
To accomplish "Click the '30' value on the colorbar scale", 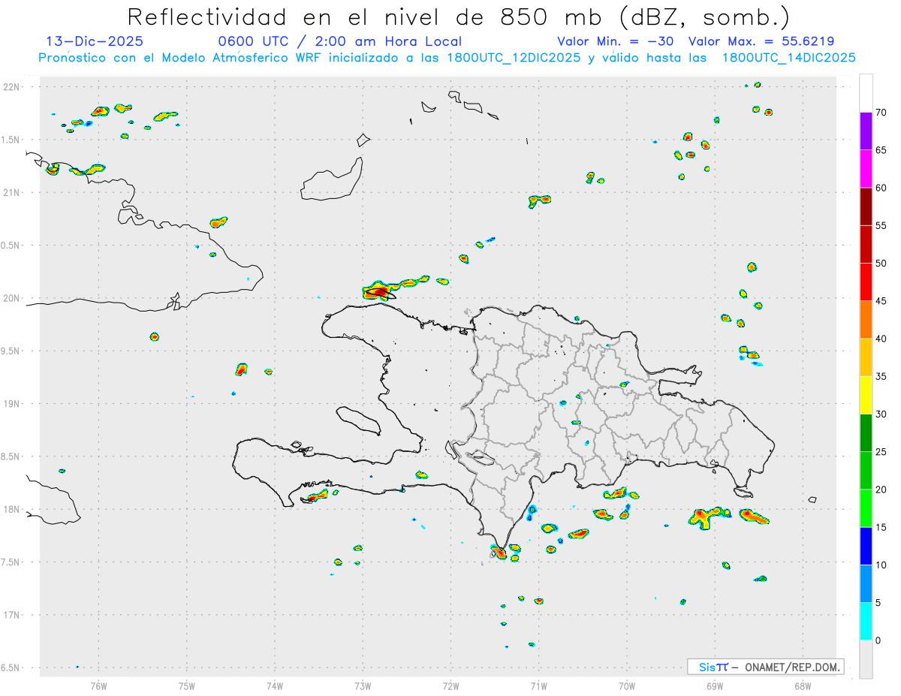I will (x=881, y=414).
